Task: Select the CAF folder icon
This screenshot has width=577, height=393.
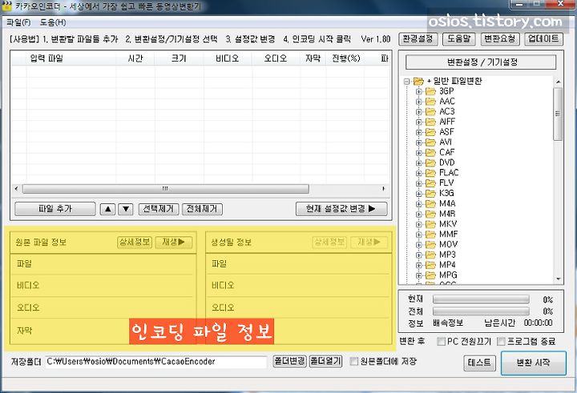Action: [430, 153]
